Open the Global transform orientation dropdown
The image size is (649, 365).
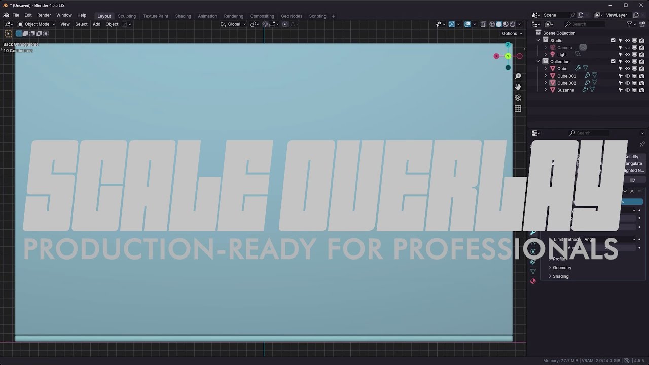point(233,24)
